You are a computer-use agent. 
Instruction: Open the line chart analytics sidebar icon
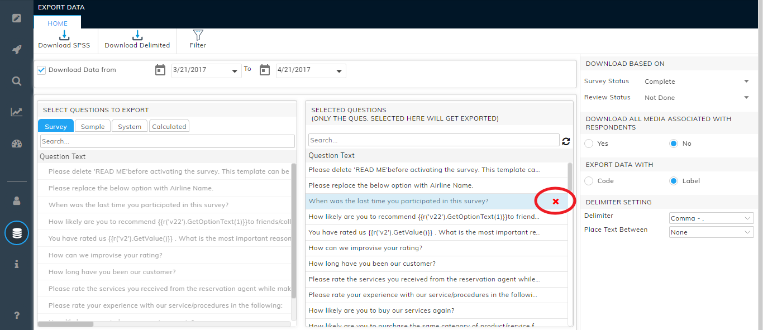pyautogui.click(x=17, y=112)
